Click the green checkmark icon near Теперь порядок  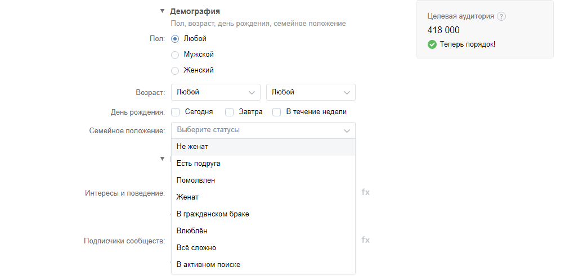click(x=432, y=44)
